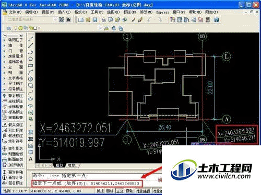Click the 标高标注 elevation annotation item

(x=13, y=112)
